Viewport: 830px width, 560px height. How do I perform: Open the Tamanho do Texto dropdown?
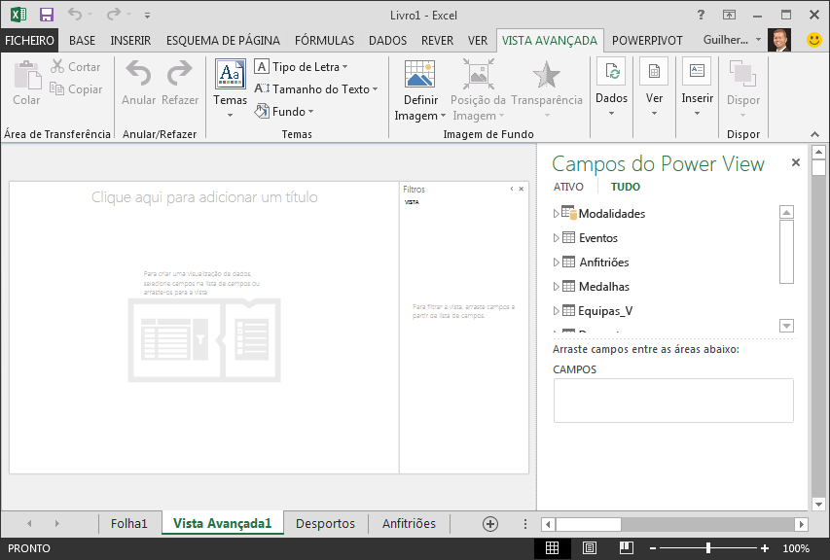click(316, 89)
